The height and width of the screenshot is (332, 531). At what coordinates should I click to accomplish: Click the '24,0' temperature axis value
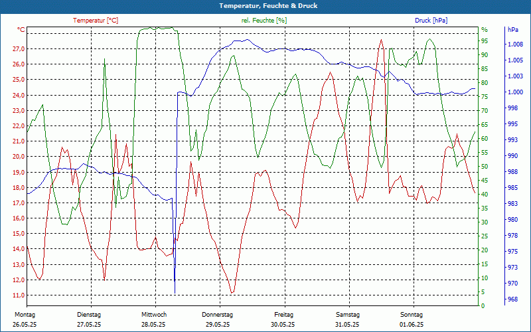(19, 95)
